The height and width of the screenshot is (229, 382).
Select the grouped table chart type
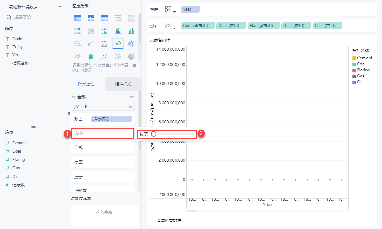(77, 18)
